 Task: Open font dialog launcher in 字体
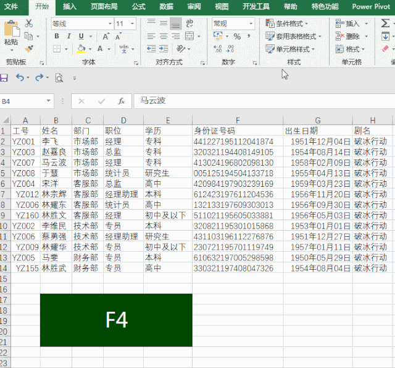tap(136, 63)
